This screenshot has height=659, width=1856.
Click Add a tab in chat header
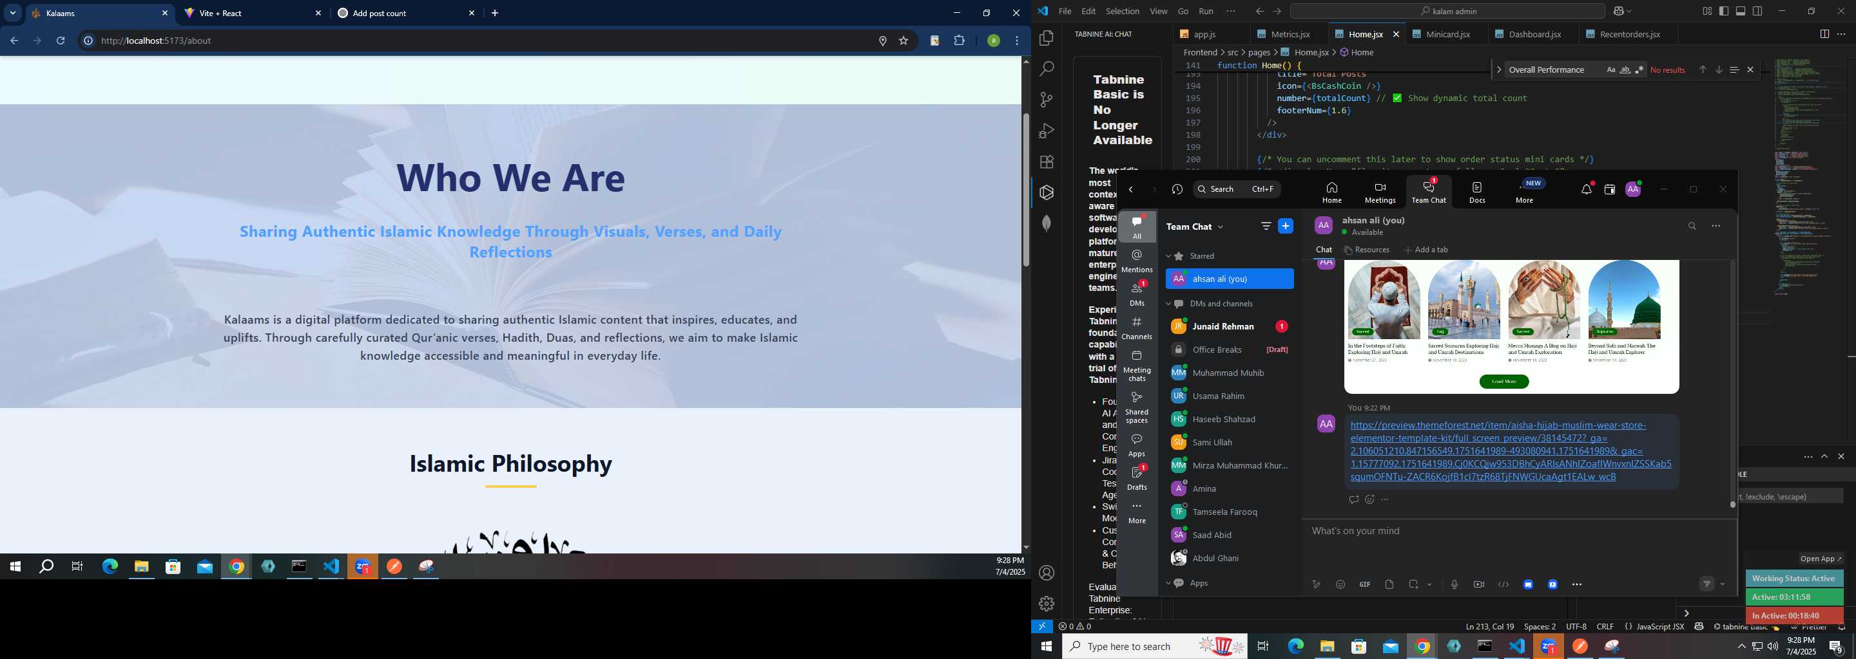tap(1426, 250)
